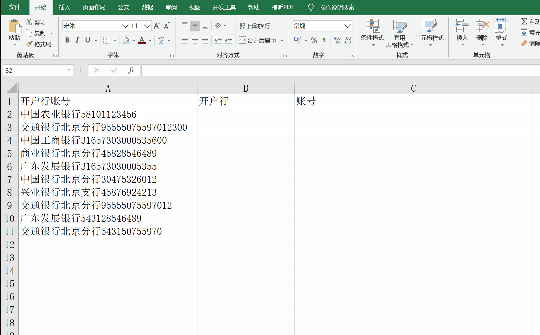Toggle italic formatting
540x335 pixels.
77,40
